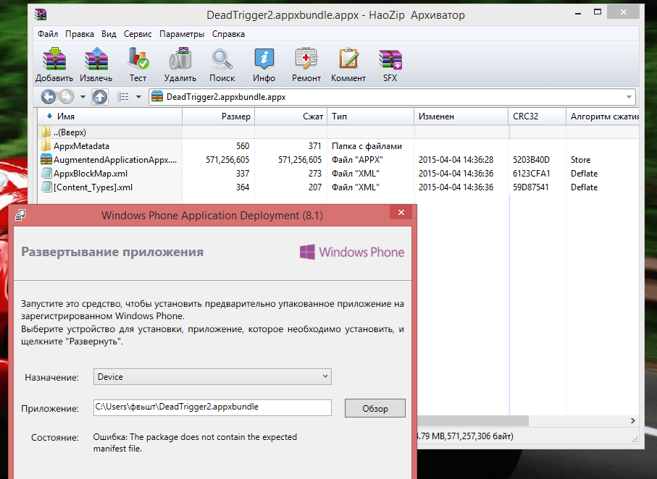Click the Файл "APPX" type cell
Image resolution: width=657 pixels, height=479 pixels.
pos(357,159)
